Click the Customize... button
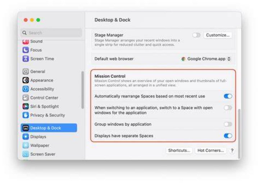The width and height of the screenshot is (259, 183). 218,35
